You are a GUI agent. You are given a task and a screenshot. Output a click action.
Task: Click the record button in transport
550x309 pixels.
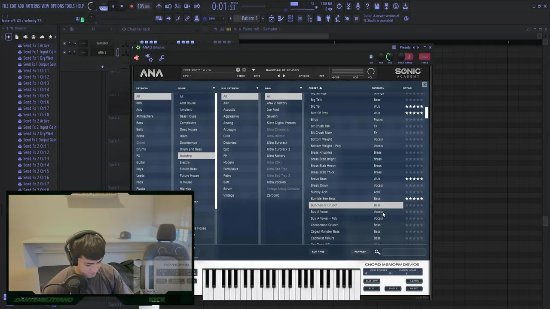click(131, 6)
